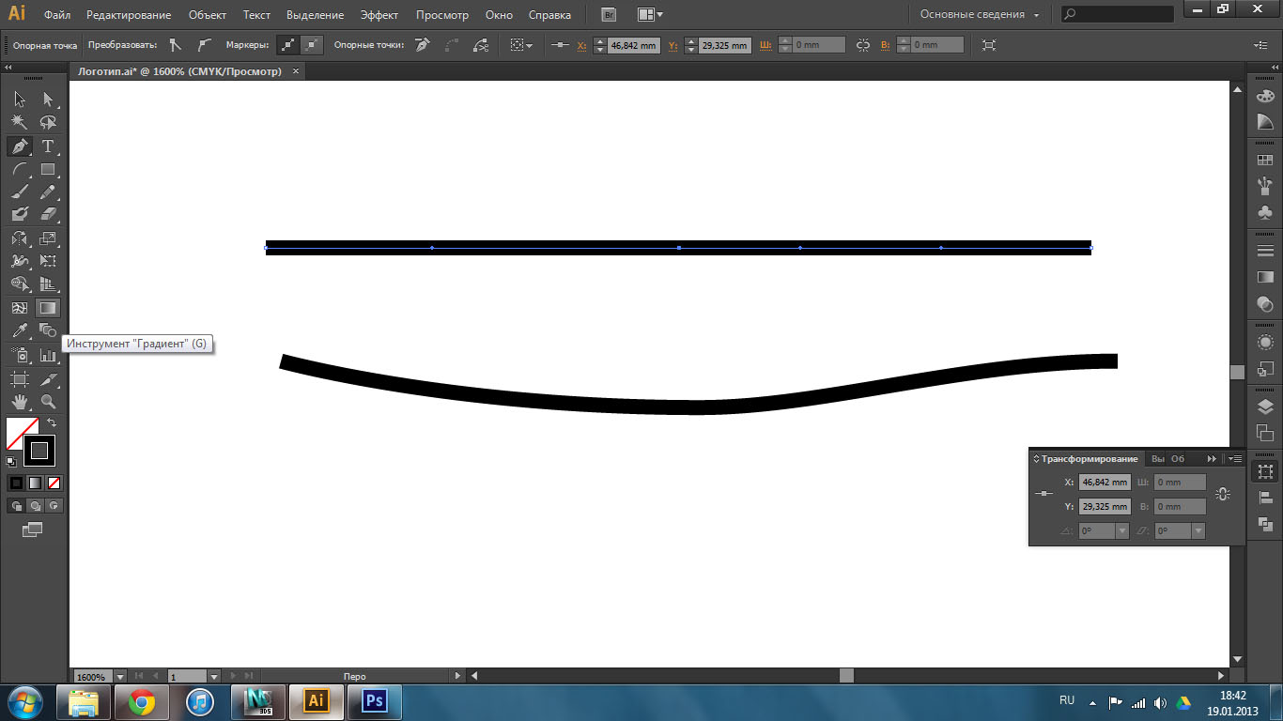This screenshot has width=1283, height=721.
Task: Open the artboard navigation dropdown
Action: (213, 676)
